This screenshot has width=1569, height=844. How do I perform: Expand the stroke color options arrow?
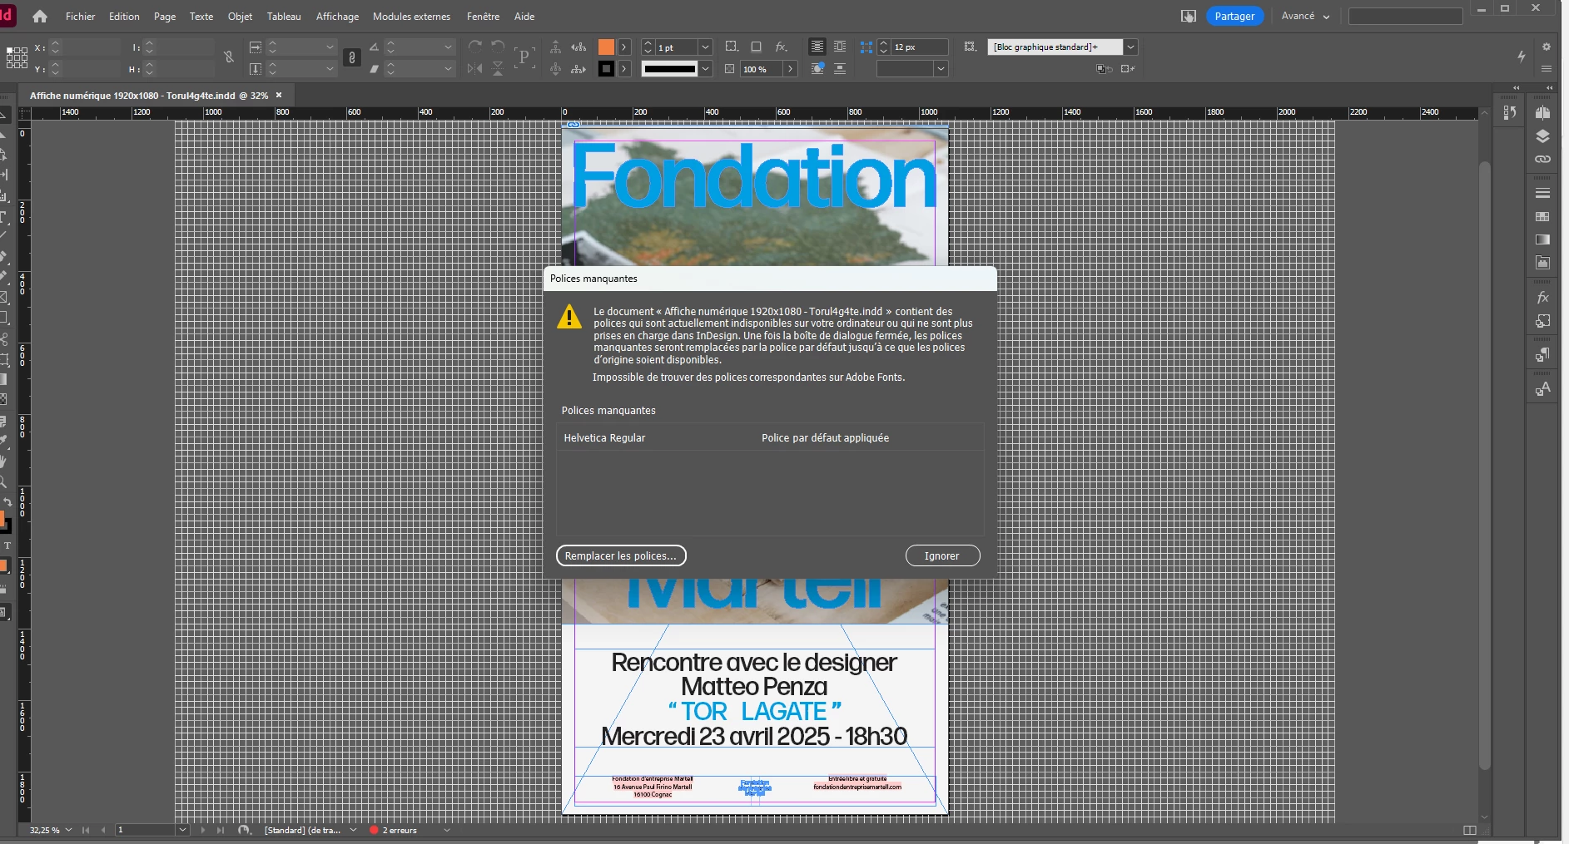pos(624,69)
